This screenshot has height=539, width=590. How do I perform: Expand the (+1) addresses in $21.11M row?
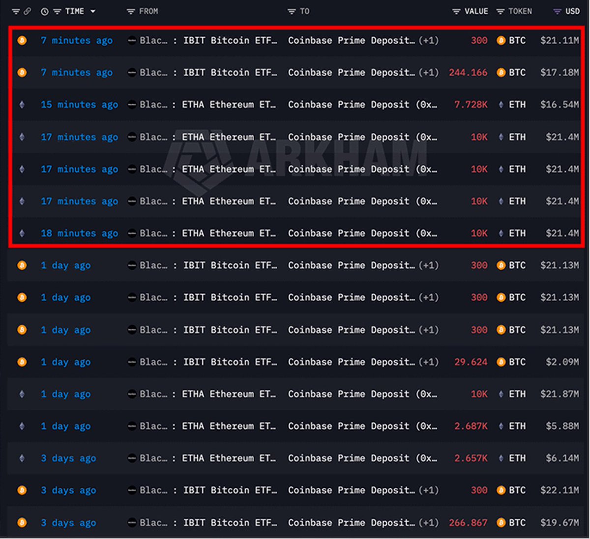(428, 40)
